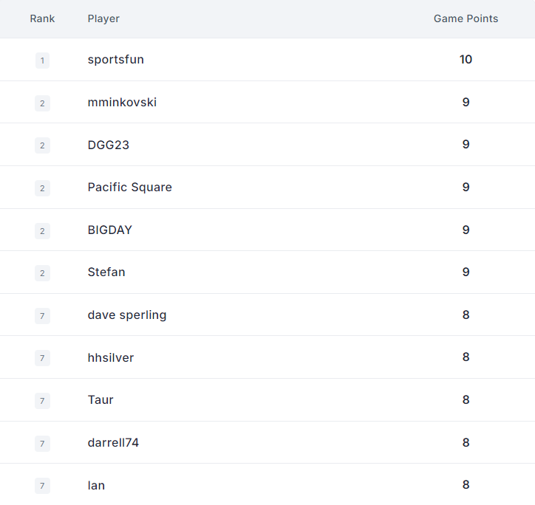
Task: Click the rank 2 badge beside mminkovski
Action: click(42, 103)
